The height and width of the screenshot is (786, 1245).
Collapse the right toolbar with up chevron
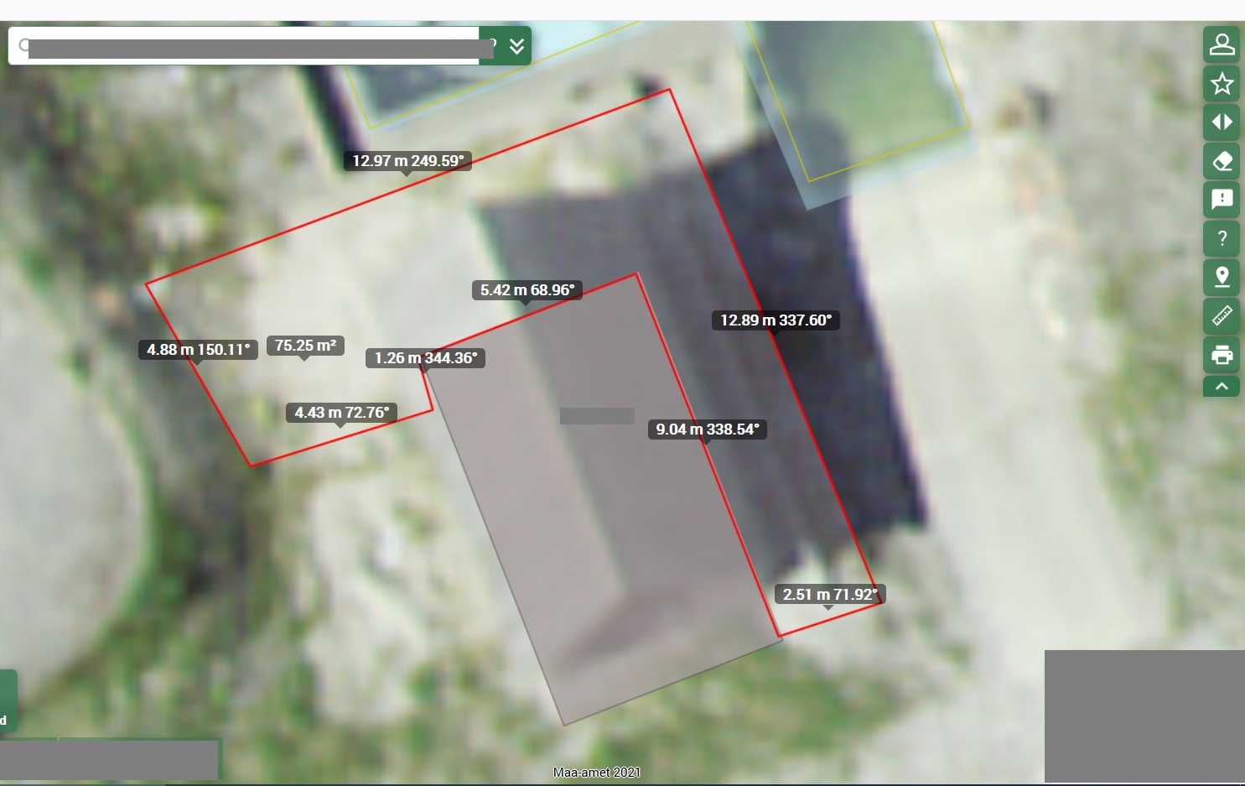1222,387
